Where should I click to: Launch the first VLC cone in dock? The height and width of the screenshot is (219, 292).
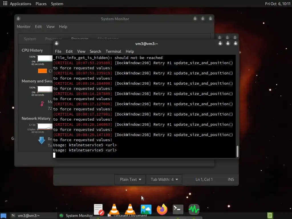(114, 209)
